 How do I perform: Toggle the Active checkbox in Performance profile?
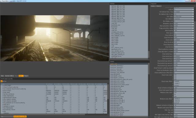tap(2, 81)
